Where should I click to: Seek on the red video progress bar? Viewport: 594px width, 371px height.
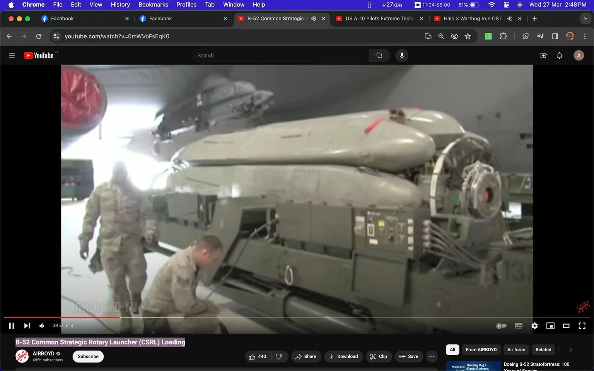pyautogui.click(x=62, y=317)
